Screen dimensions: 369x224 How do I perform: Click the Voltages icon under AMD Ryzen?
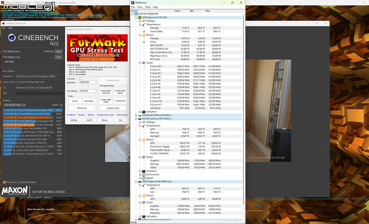coord(143,21)
